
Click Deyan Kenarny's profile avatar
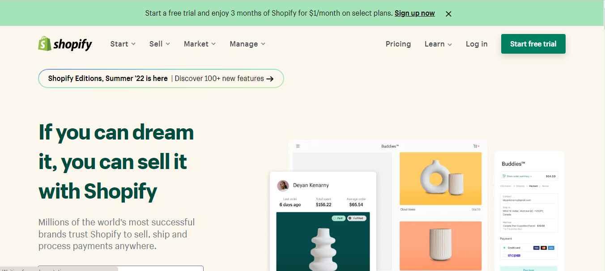(283, 186)
